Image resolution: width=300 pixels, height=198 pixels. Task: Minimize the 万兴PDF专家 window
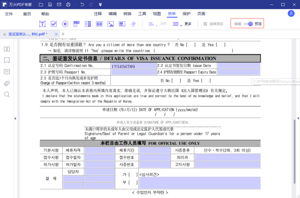coord(271,5)
